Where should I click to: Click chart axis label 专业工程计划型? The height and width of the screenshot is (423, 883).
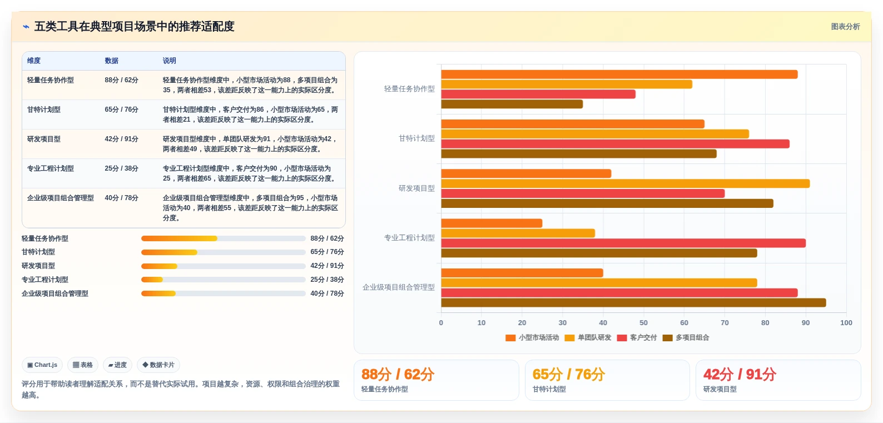pyautogui.click(x=409, y=238)
